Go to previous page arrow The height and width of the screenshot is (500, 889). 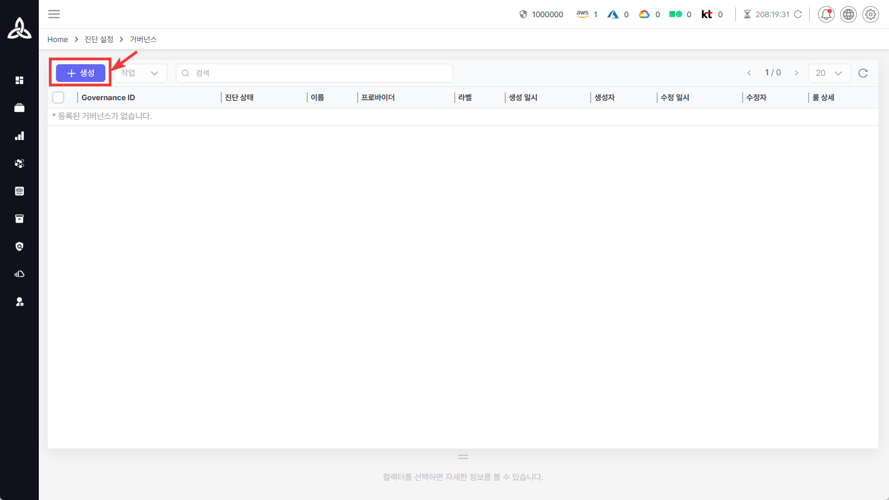click(x=749, y=73)
